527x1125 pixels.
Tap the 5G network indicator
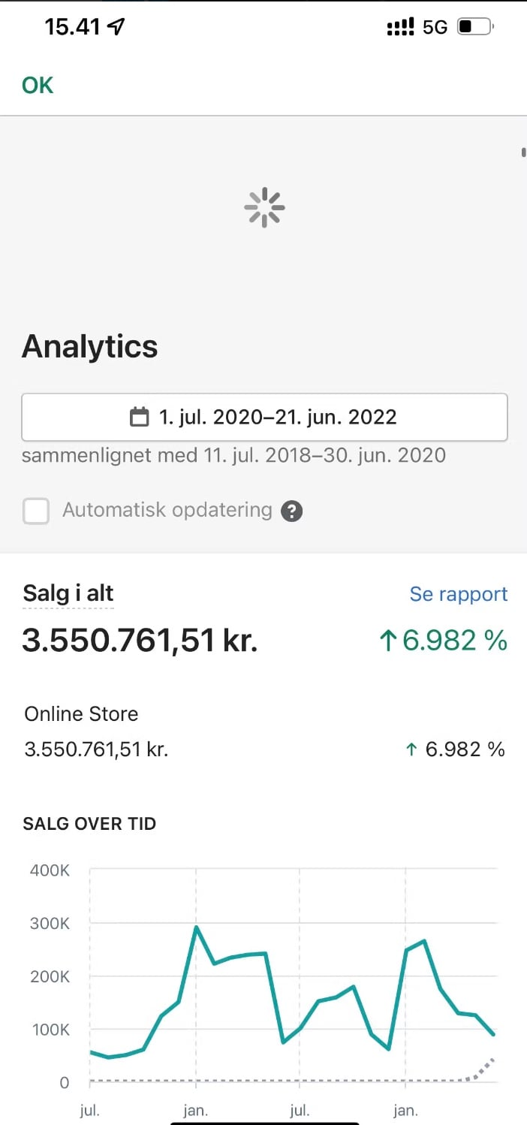coord(435,28)
